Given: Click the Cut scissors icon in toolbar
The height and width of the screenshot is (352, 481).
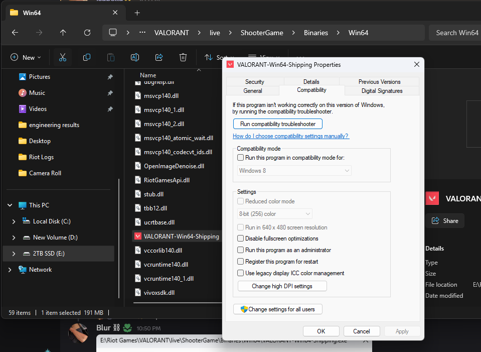Looking at the screenshot, I should point(63,57).
